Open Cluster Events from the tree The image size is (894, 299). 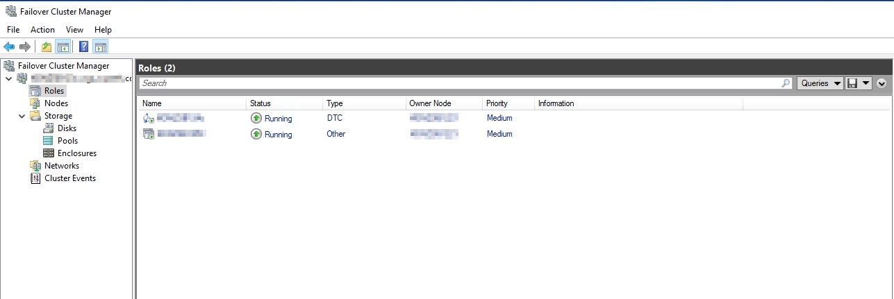pyautogui.click(x=69, y=178)
